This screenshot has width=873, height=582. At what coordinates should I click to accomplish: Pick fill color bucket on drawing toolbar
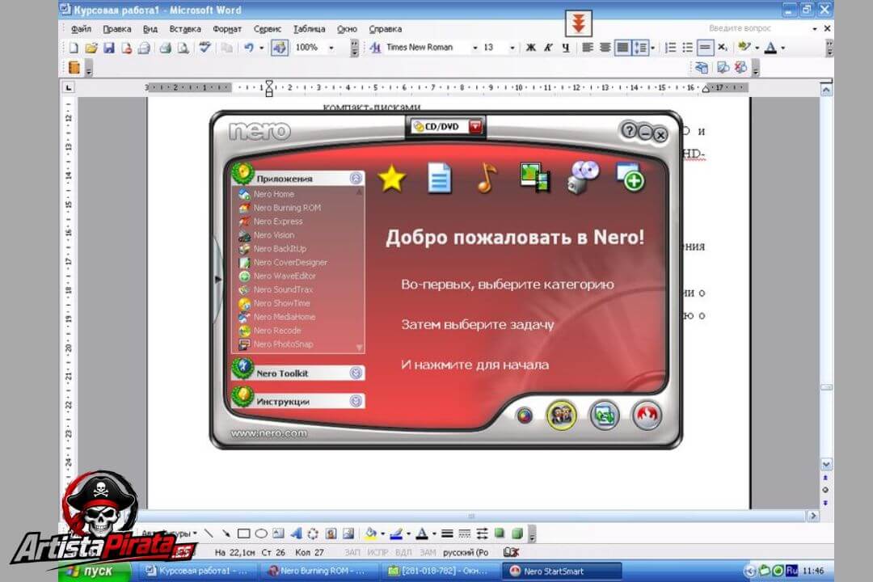[x=370, y=533]
